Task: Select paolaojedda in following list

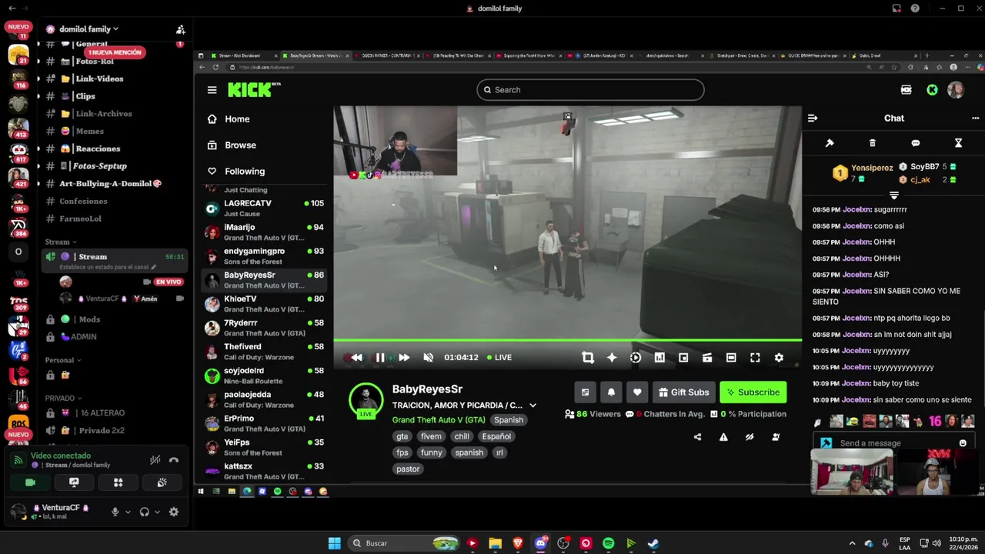Action: point(265,399)
